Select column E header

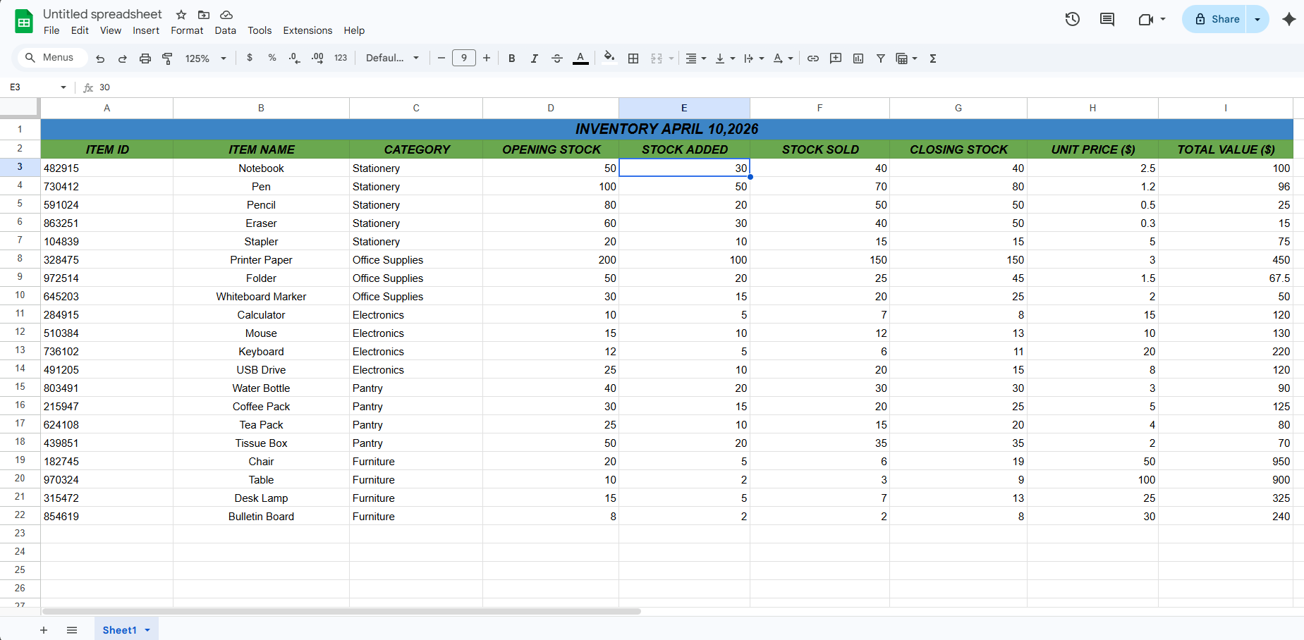[684, 108]
